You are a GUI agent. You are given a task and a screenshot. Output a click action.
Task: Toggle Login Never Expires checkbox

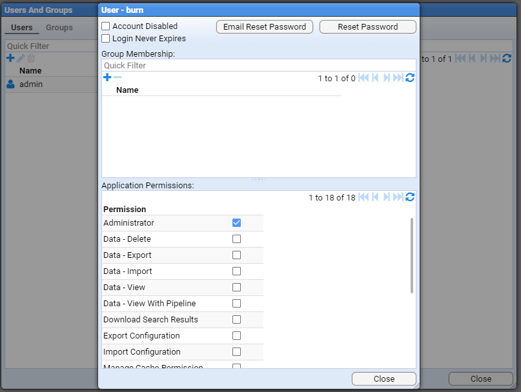point(106,39)
